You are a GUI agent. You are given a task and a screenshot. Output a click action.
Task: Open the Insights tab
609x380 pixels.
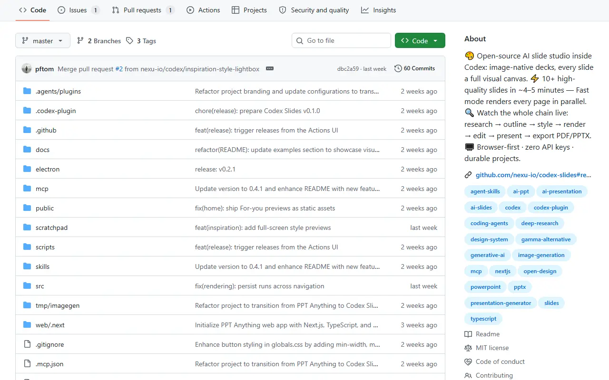tap(378, 10)
